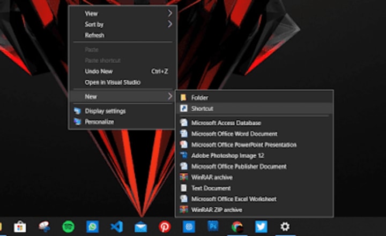The height and width of the screenshot is (236, 386).
Task: Create new Text Document
Action: pos(254,188)
